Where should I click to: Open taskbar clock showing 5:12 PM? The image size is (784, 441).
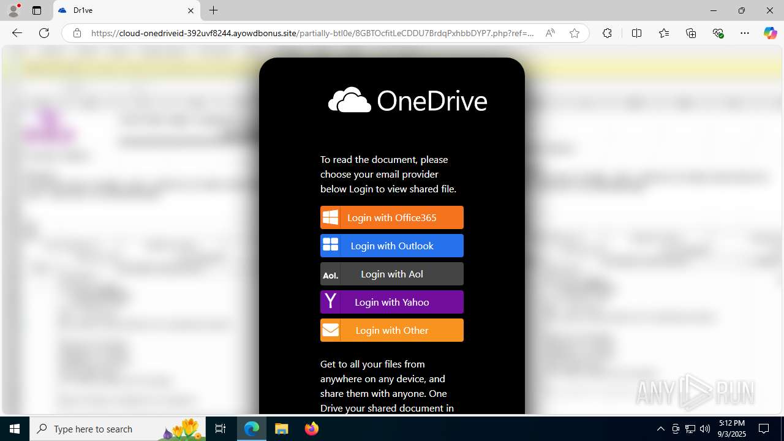(x=732, y=429)
